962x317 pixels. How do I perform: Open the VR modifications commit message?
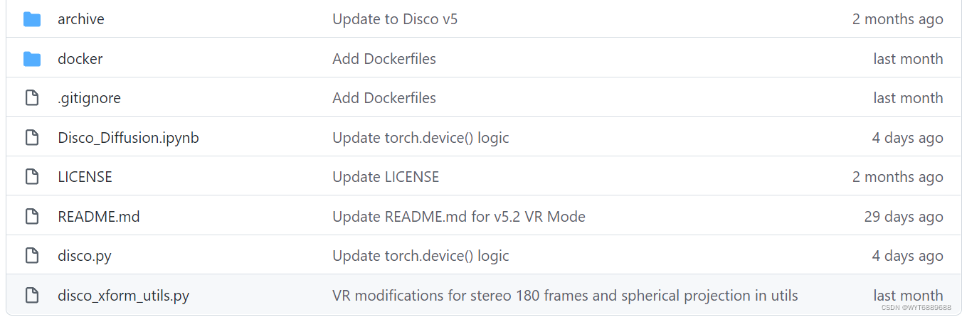(x=565, y=296)
